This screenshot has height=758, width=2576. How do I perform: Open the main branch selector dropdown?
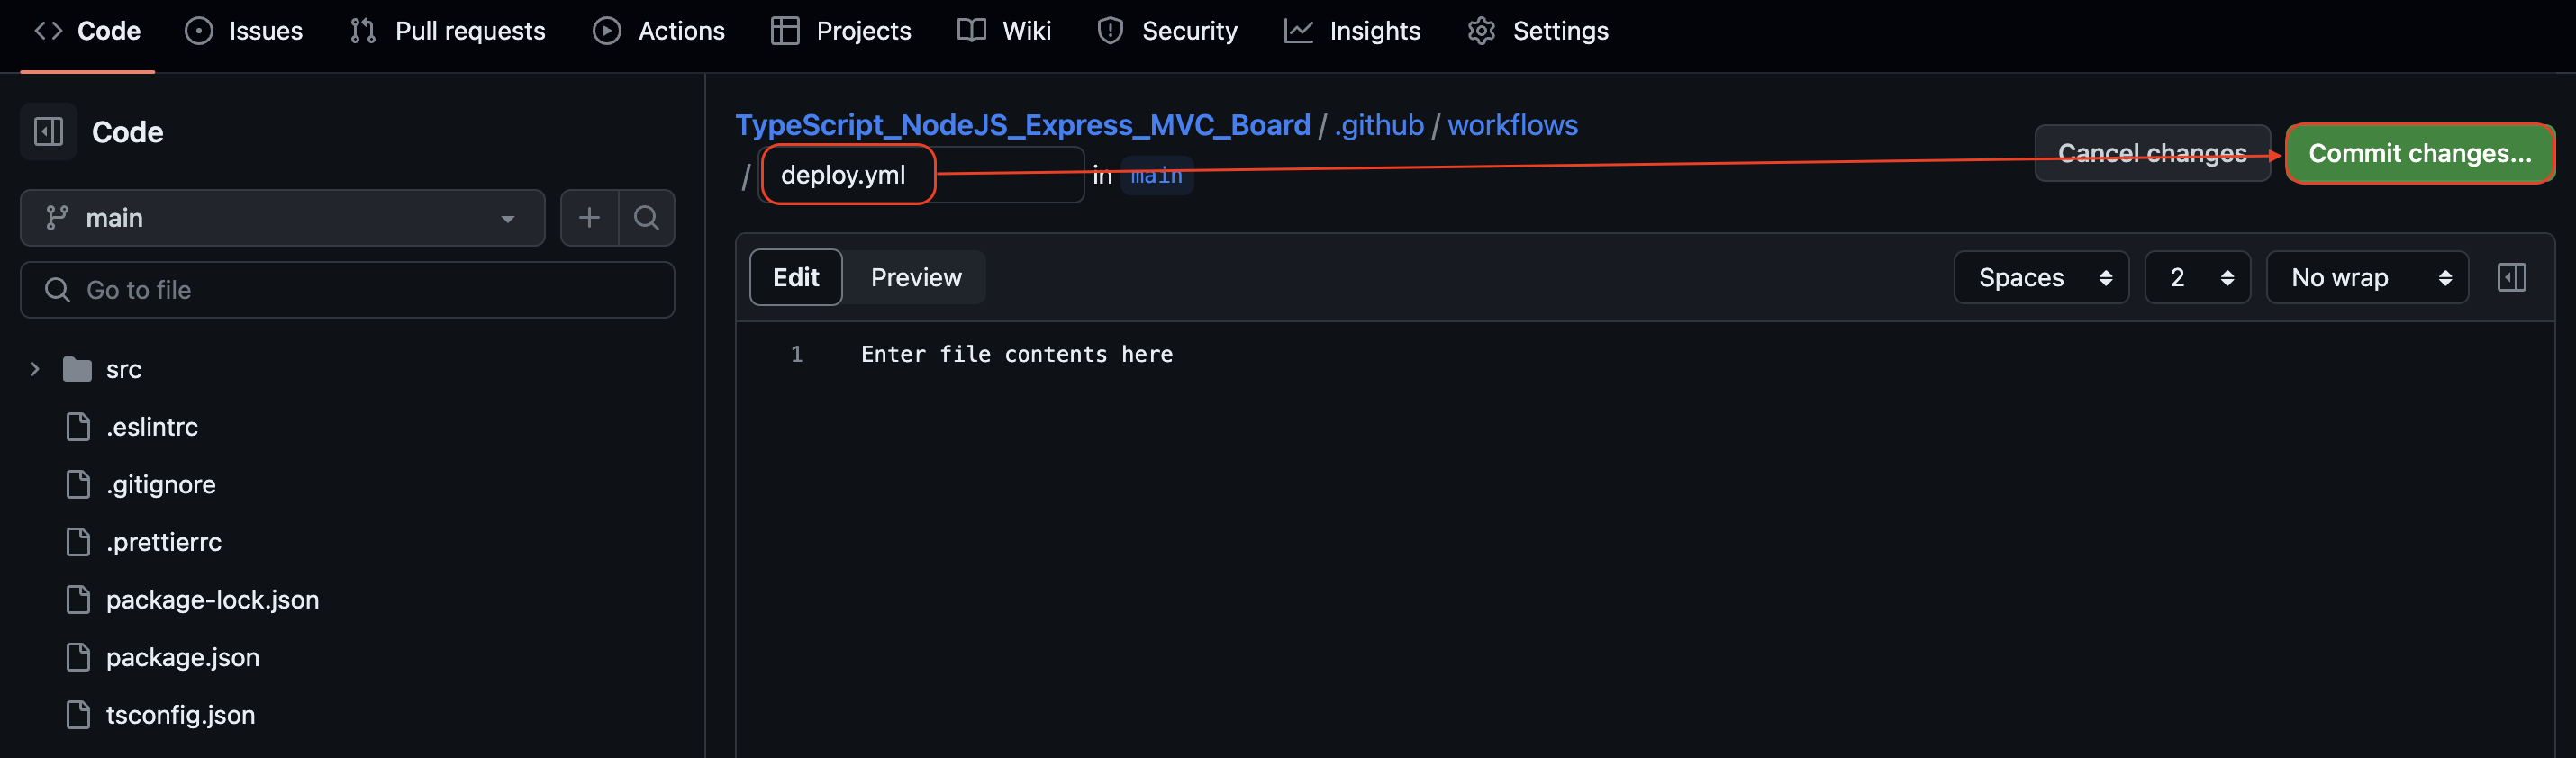click(x=282, y=218)
